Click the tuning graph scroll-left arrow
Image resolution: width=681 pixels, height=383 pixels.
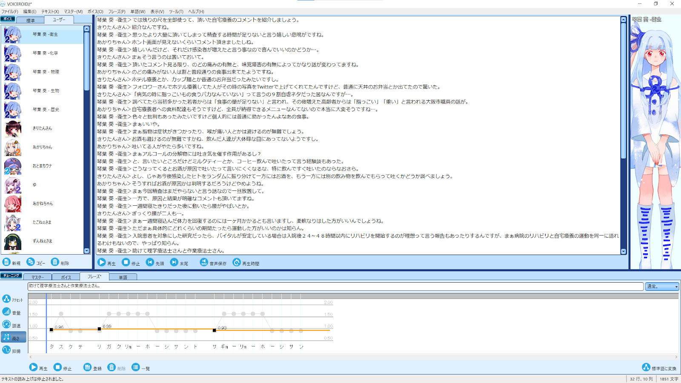coord(30,357)
